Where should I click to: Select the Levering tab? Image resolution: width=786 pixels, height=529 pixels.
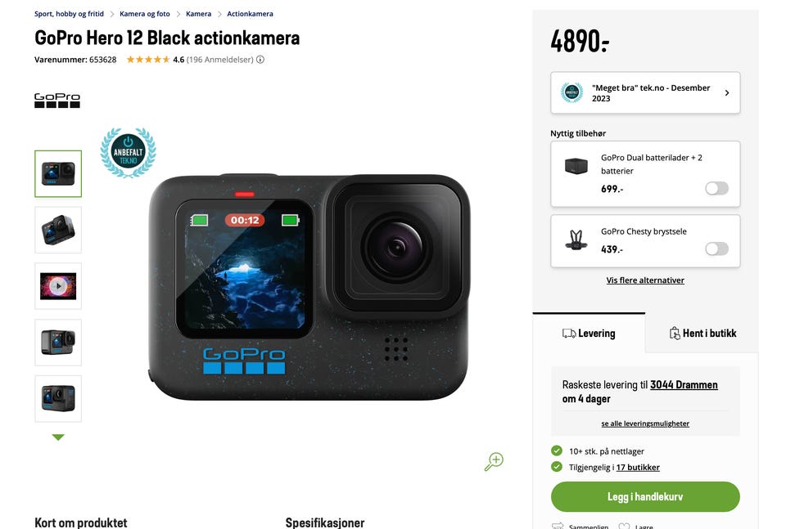click(589, 334)
